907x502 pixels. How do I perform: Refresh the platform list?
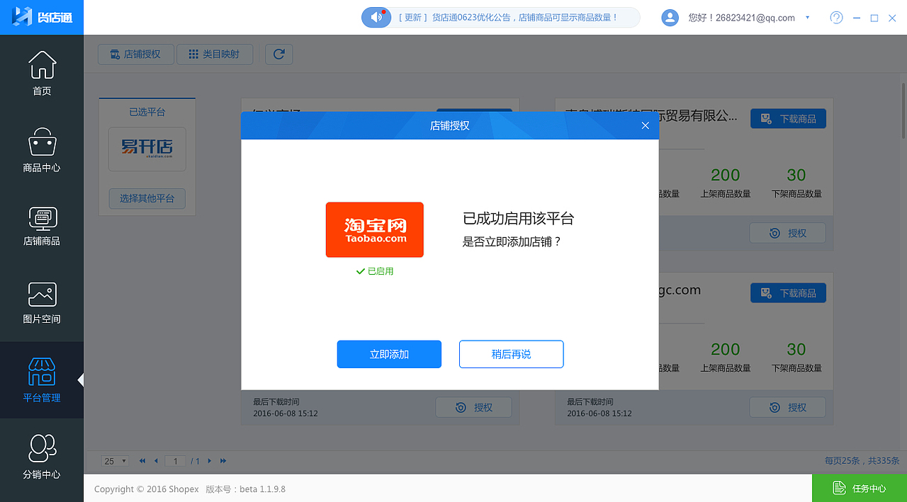[x=279, y=54]
